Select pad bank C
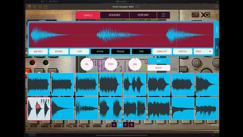 tap(126, 125)
